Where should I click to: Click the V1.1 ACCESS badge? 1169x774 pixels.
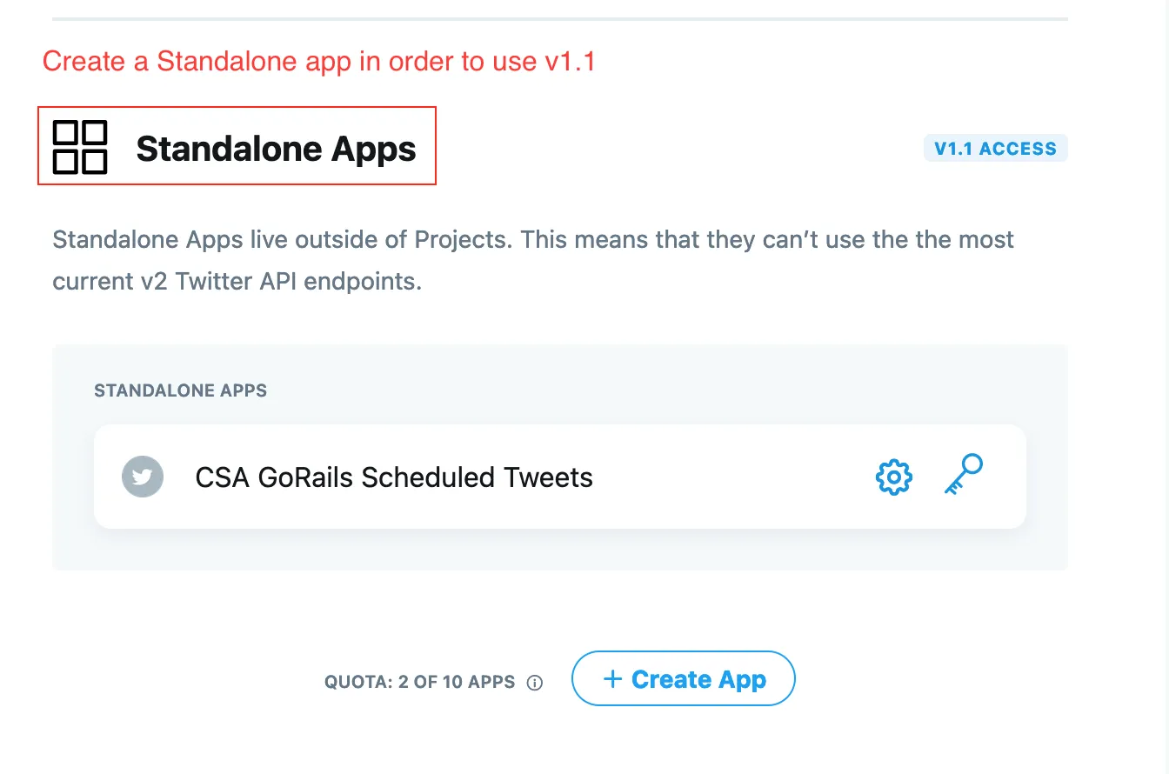(x=995, y=149)
